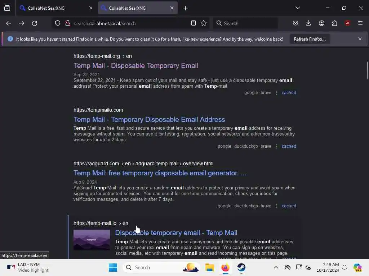Viewport: 369px width, 276px height.
Task: Open the LAD - NYM widget
Action: [28, 267]
